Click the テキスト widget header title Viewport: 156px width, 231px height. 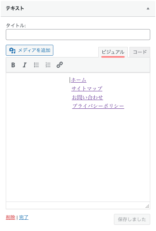(x=15, y=8)
